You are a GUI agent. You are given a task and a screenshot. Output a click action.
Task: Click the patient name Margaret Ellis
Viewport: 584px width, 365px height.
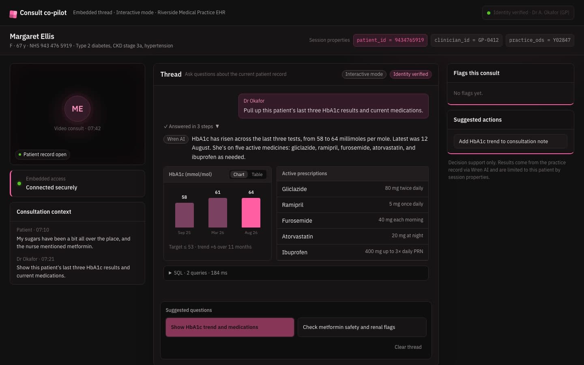(32, 36)
